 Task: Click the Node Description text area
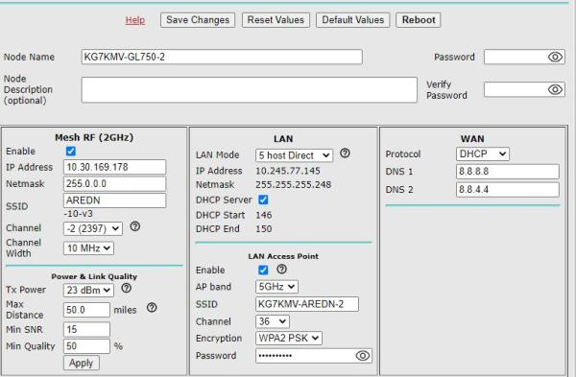(x=250, y=89)
